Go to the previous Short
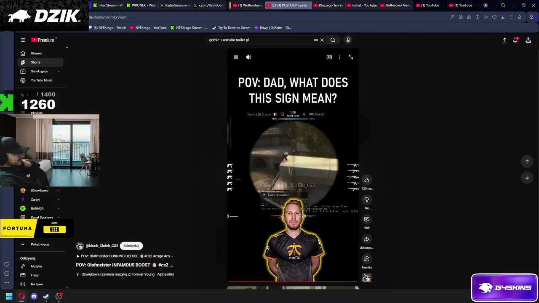539x303 pixels. [x=527, y=162]
